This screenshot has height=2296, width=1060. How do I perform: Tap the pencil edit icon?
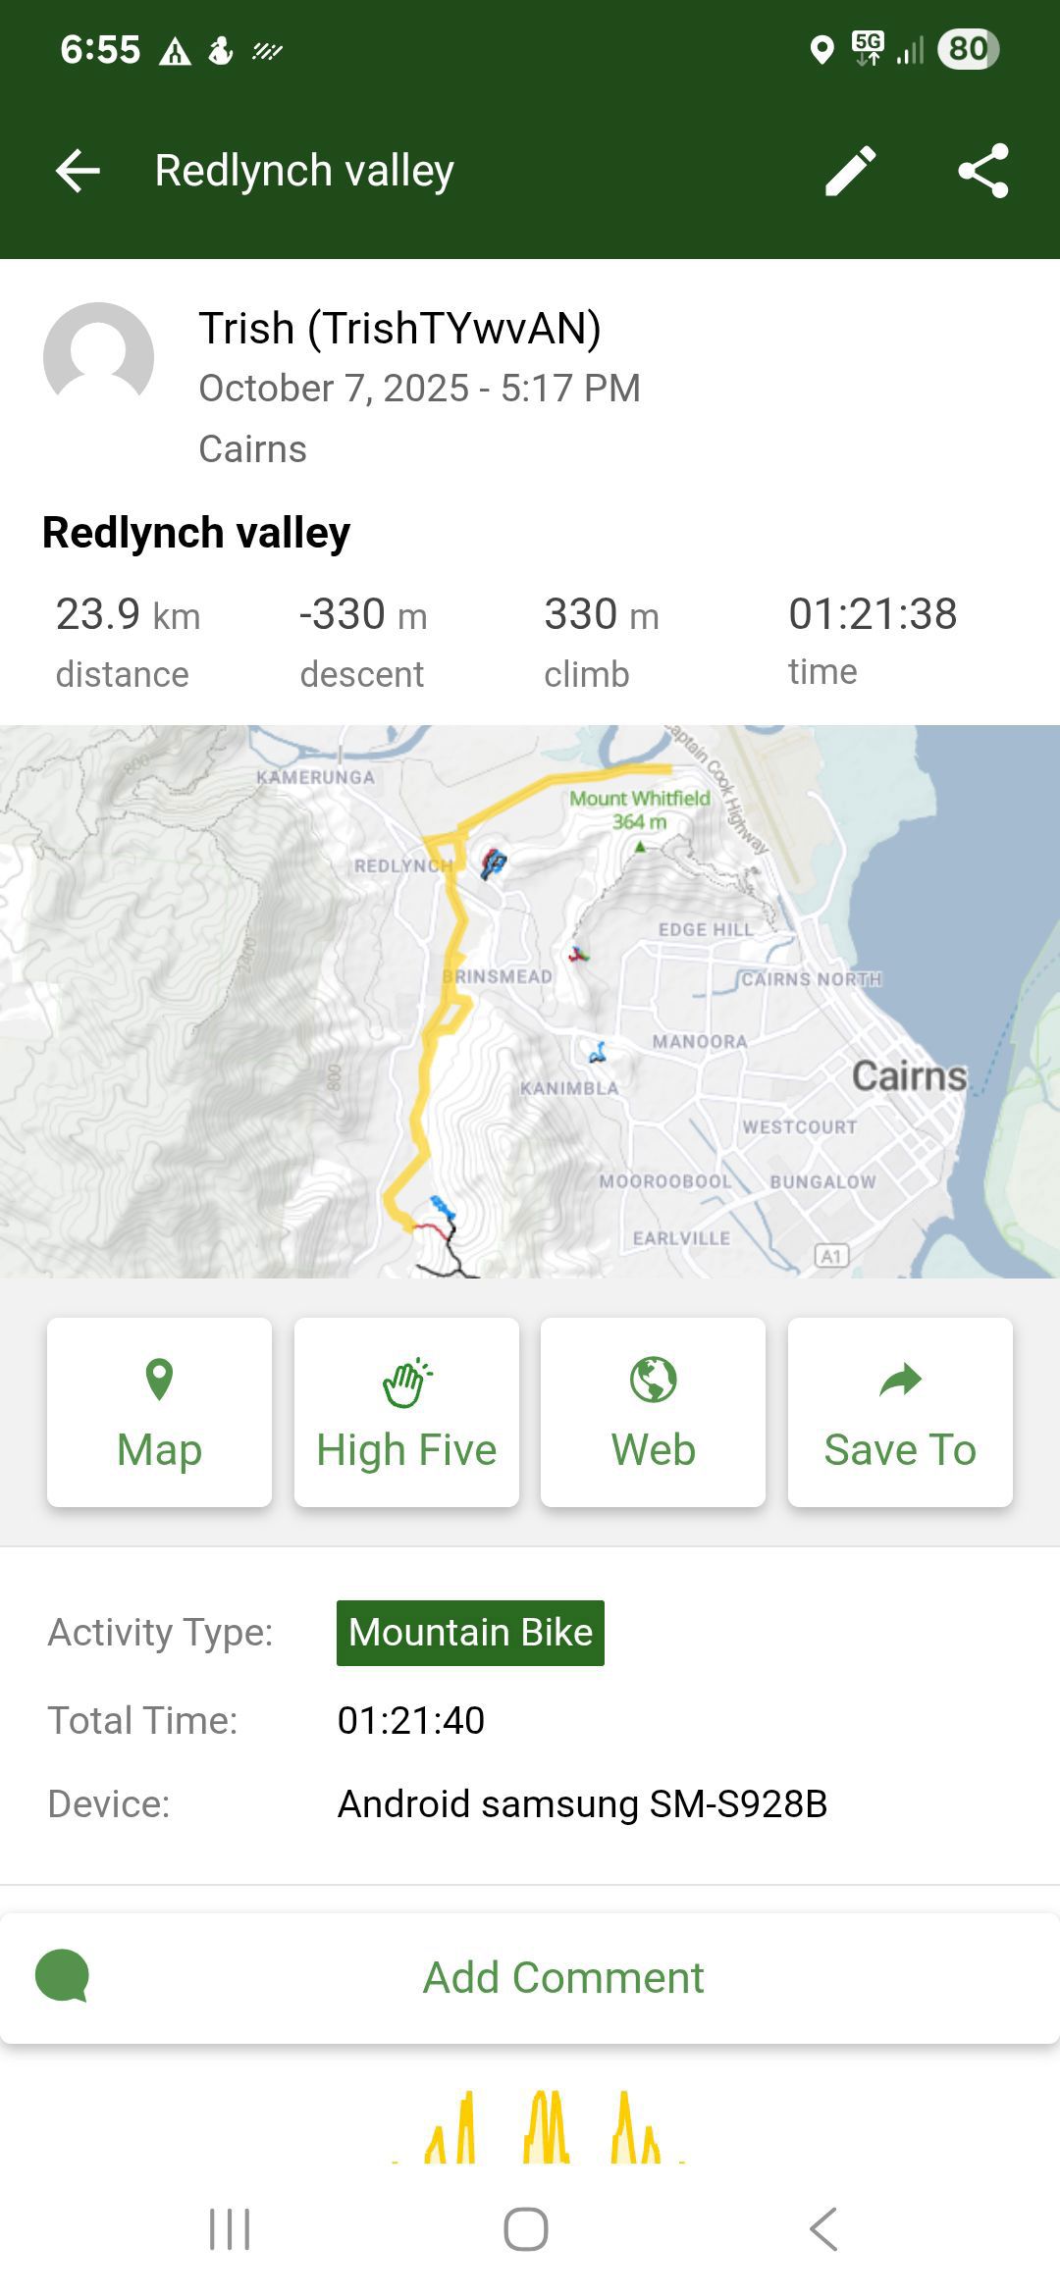(x=850, y=171)
